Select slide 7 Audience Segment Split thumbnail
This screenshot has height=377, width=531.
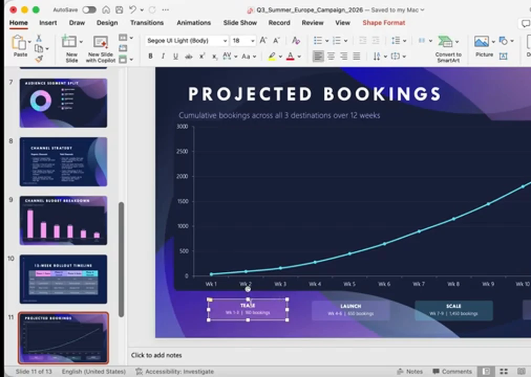(x=63, y=103)
